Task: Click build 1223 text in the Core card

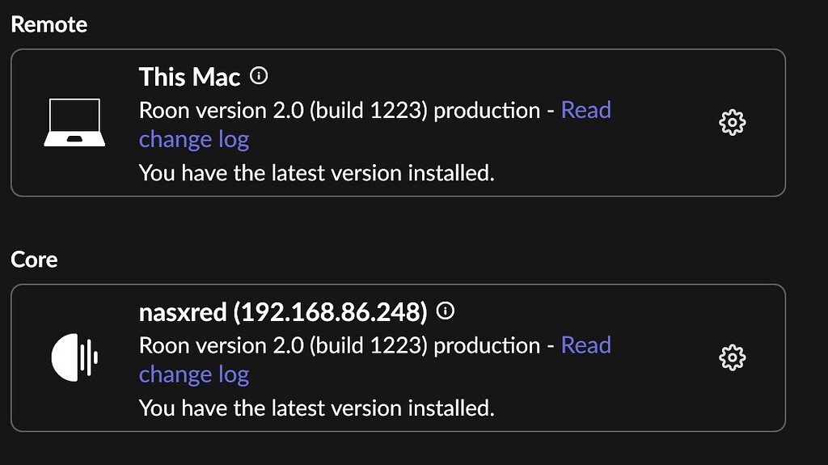Action: coord(369,345)
